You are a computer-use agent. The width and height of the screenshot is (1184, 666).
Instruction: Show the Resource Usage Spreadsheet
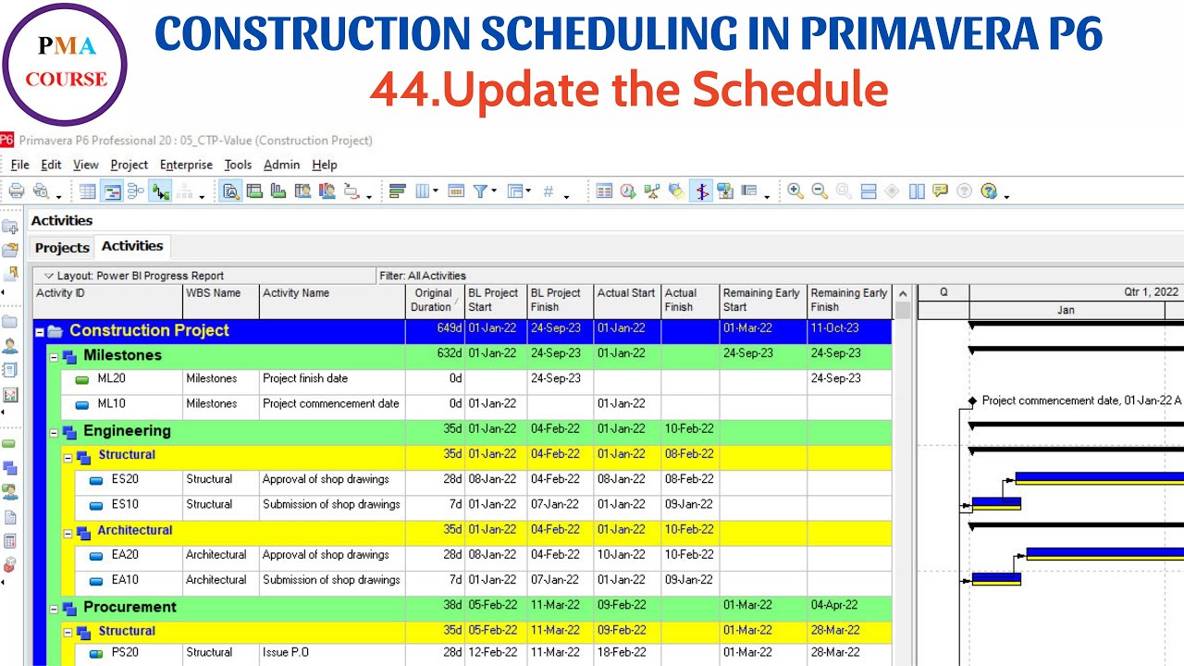point(302,191)
